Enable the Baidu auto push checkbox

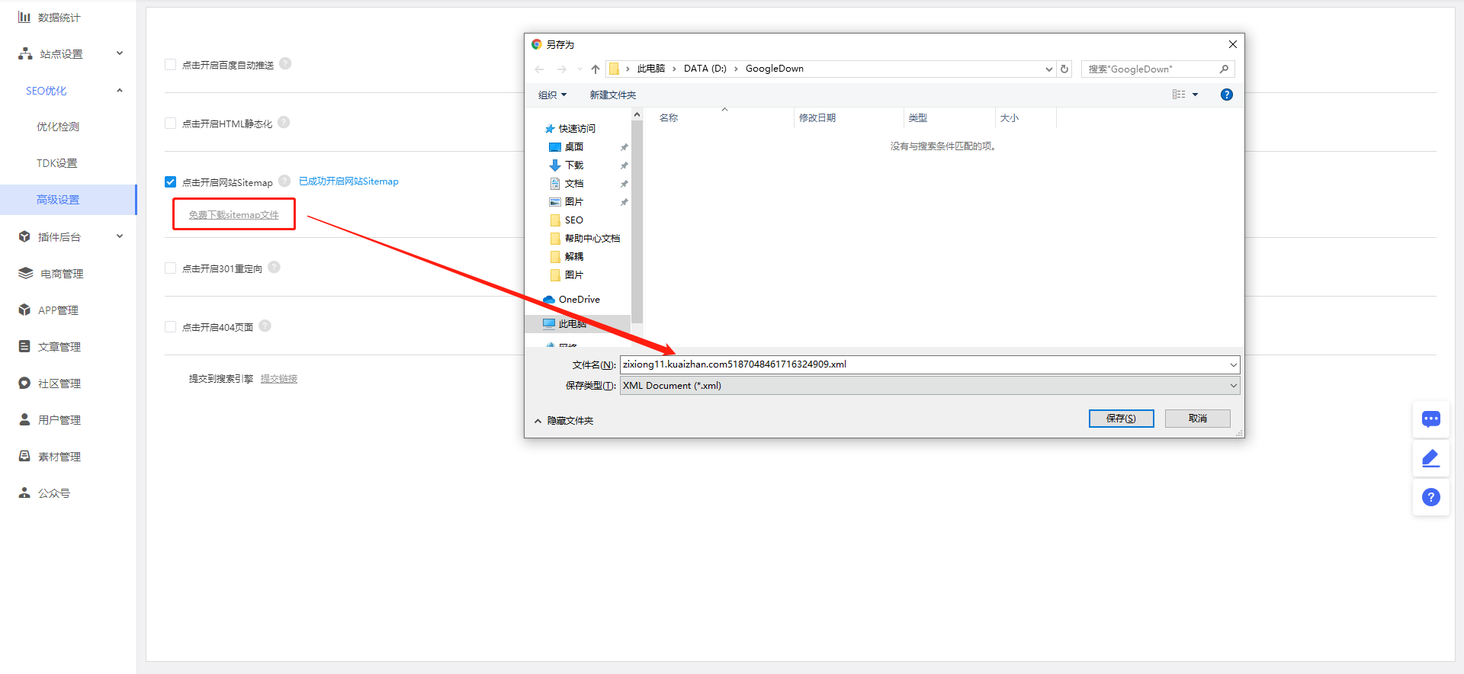tap(171, 65)
